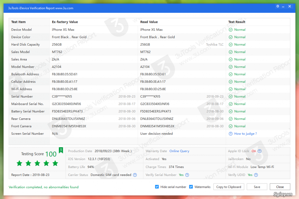
Task: Click User decision needed text
Action: click(x=157, y=134)
